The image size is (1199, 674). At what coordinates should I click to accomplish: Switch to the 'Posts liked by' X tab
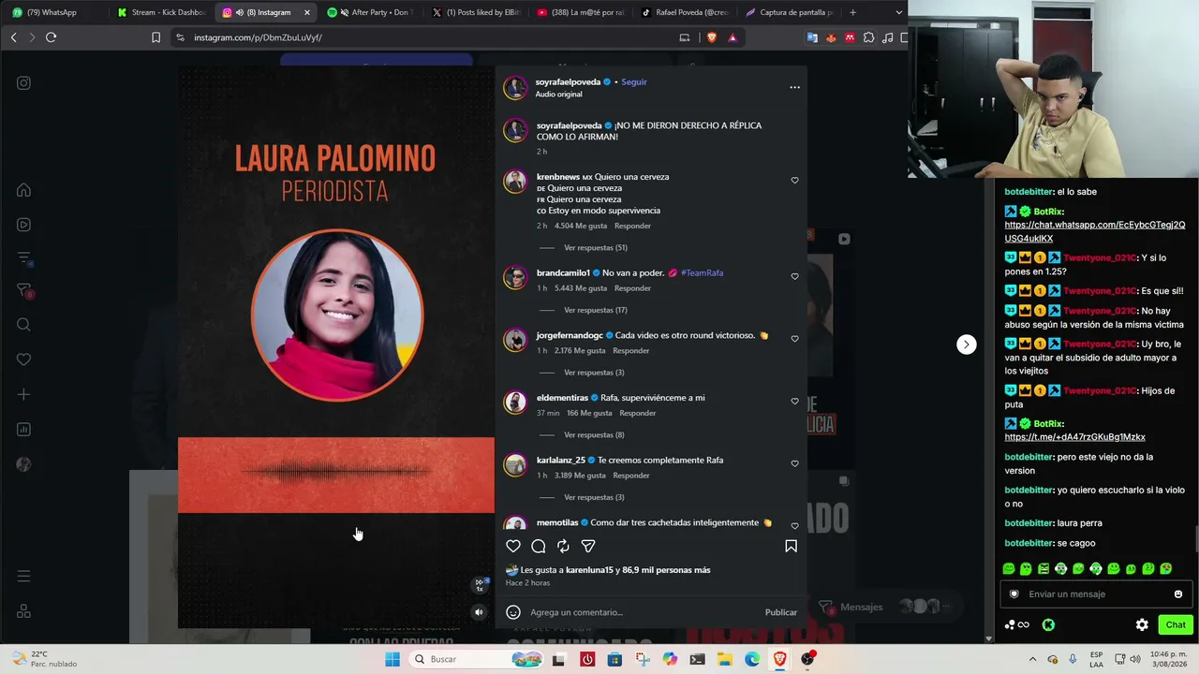(476, 12)
